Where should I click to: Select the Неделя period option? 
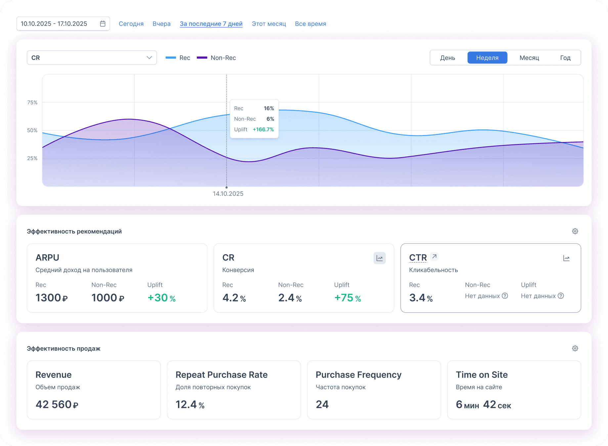coord(487,58)
